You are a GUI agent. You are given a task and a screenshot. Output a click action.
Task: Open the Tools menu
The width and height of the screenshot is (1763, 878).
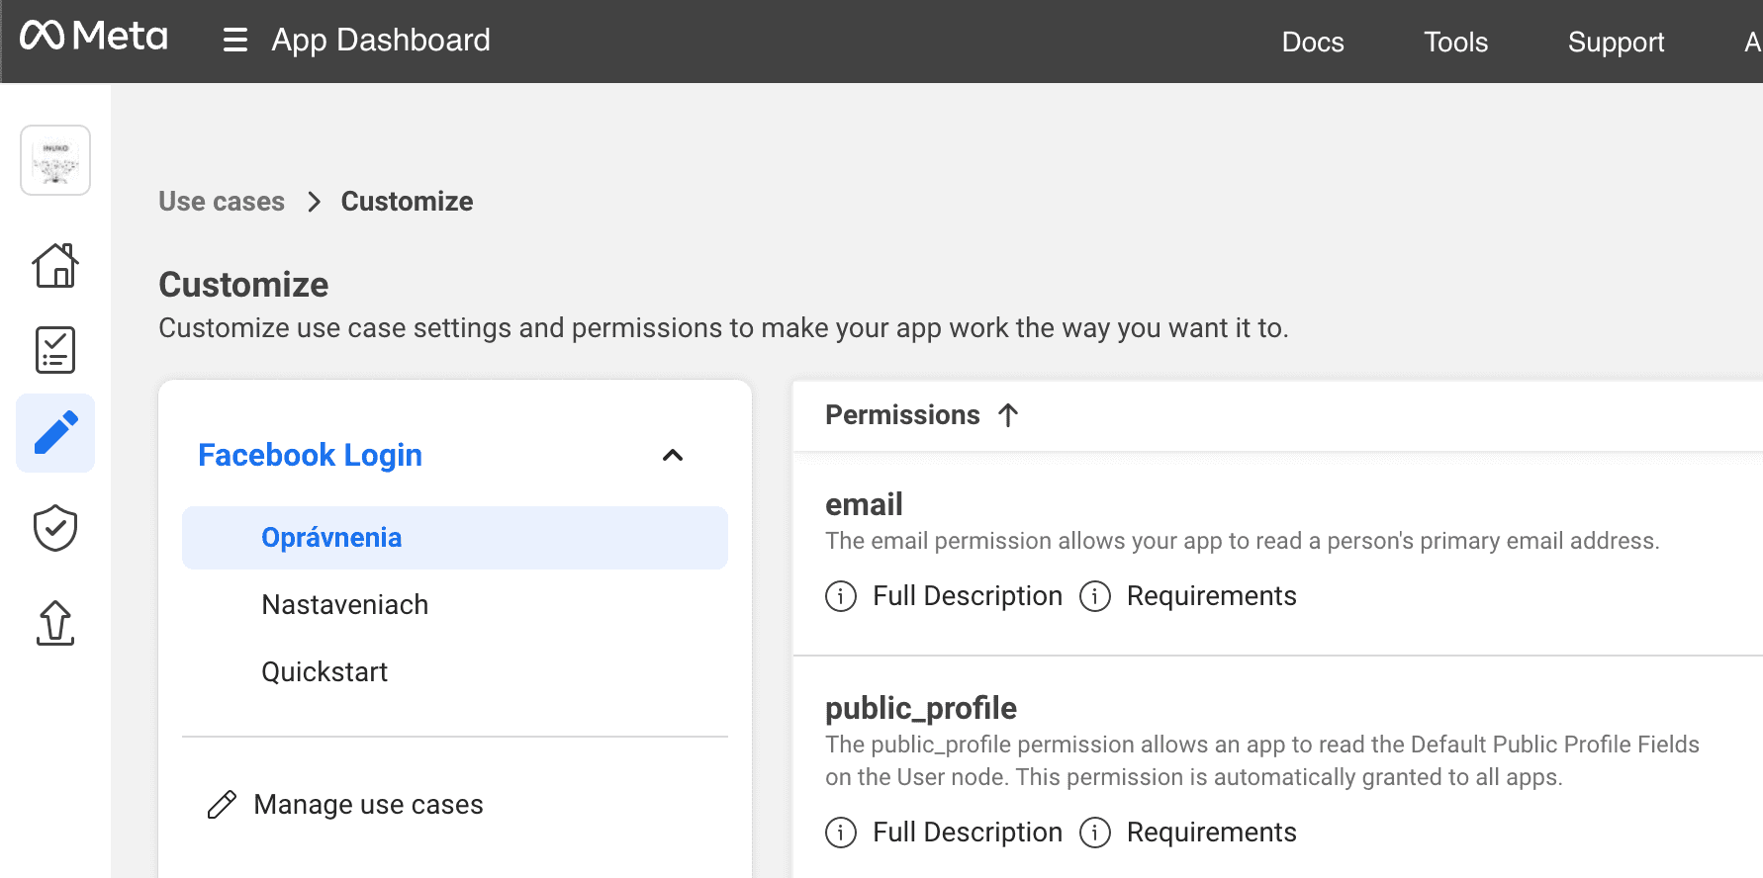click(1455, 42)
